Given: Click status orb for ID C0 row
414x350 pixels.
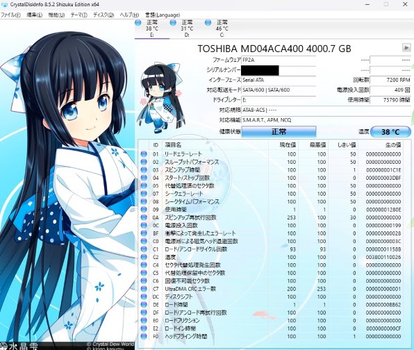Looking at the screenshot, I should 144,241.
